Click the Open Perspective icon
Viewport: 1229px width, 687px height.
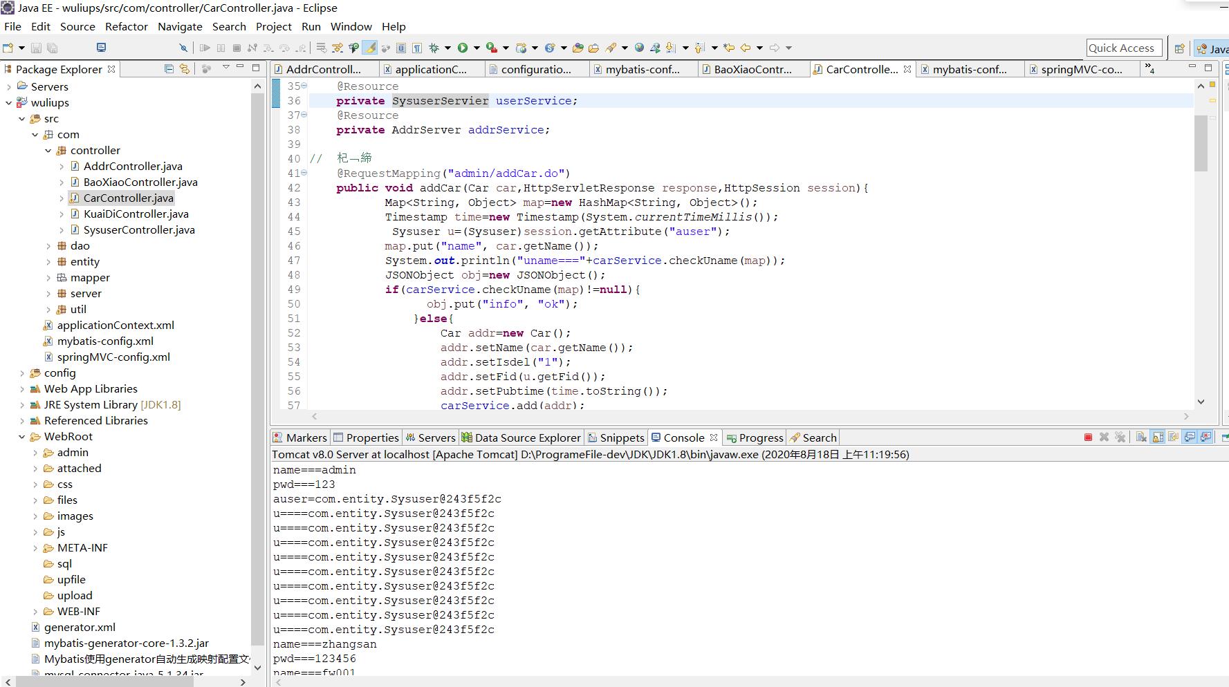[x=1179, y=48]
